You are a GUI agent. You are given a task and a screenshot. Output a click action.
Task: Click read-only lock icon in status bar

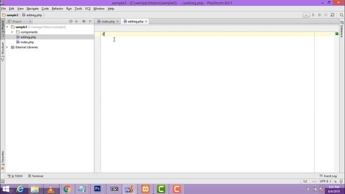click(x=335, y=182)
